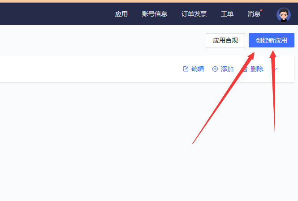Click the 添加 link
The width and height of the screenshot is (298, 201).
pyautogui.click(x=223, y=69)
